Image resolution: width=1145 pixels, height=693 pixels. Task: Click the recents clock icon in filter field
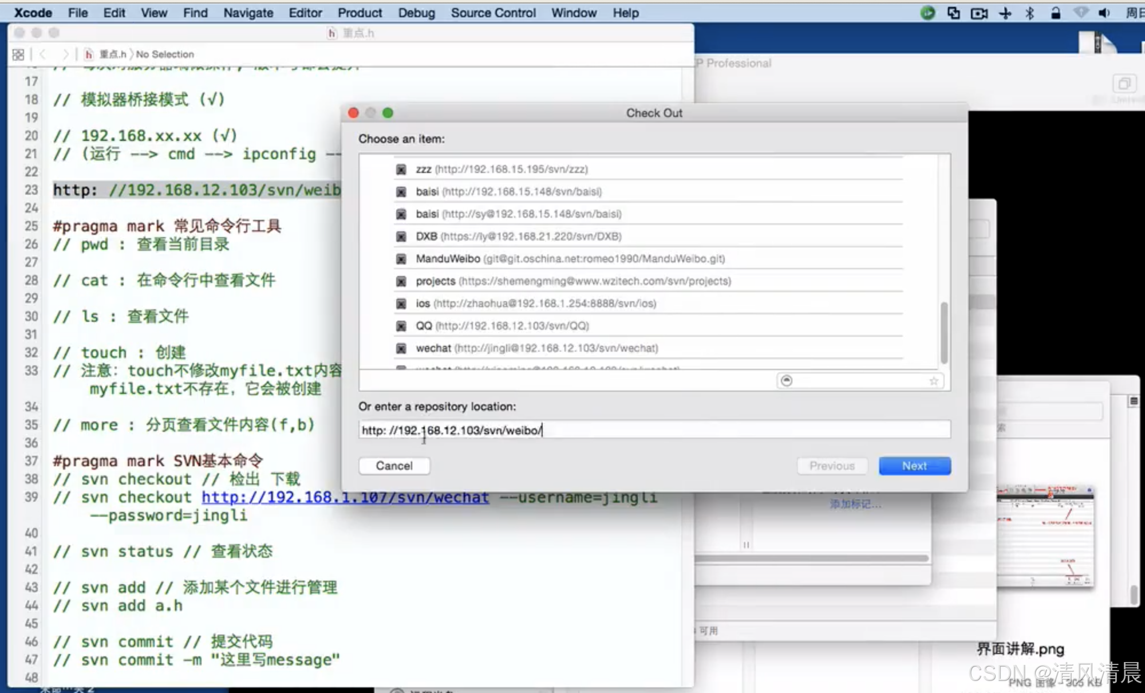(787, 381)
